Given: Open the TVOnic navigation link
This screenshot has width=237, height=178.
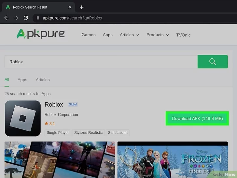Looking at the screenshot, I should click(x=183, y=35).
